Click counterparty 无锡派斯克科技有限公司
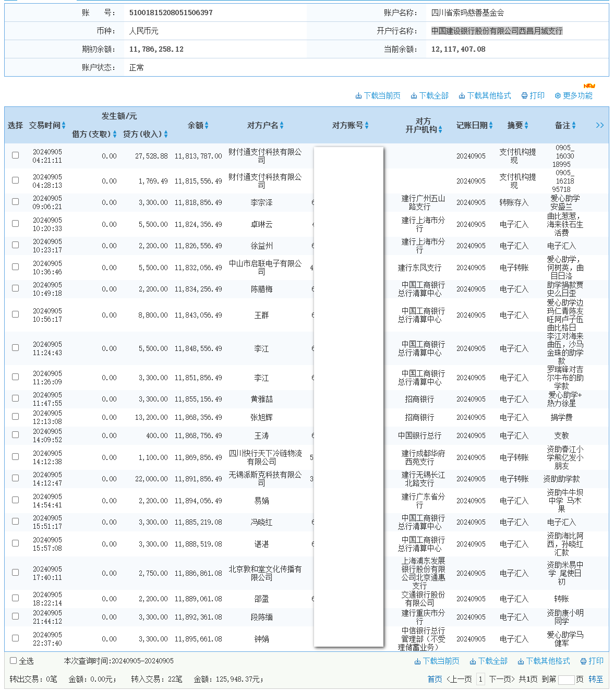Image resolution: width=614 pixels, height=691 pixels. pos(265,479)
